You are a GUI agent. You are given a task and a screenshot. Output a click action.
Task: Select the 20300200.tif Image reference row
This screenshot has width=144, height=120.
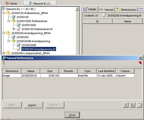pos(69,76)
